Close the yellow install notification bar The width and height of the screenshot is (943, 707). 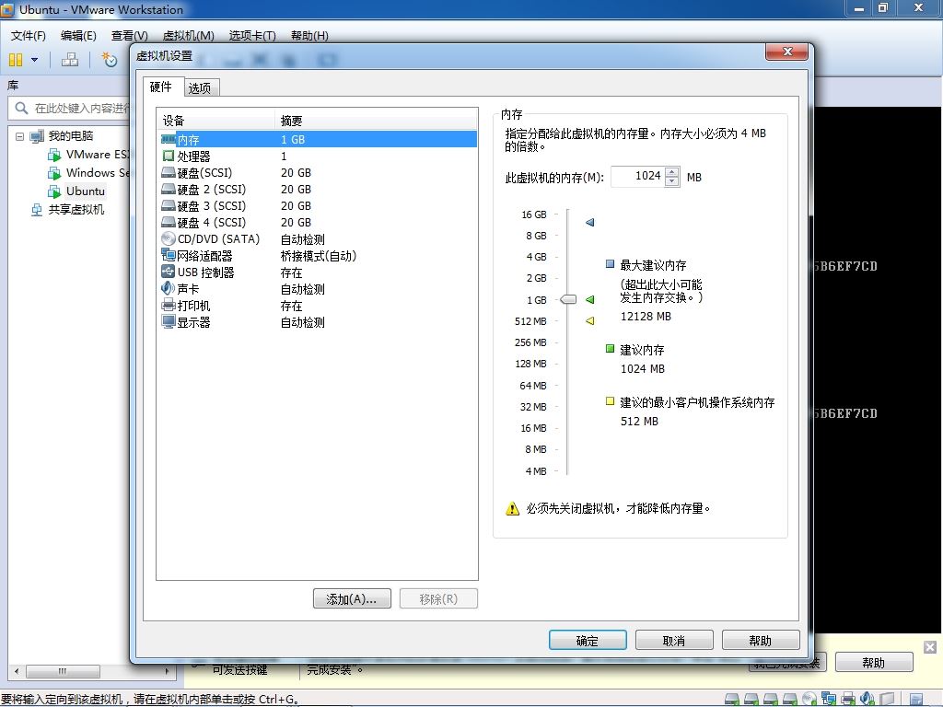[x=930, y=647]
